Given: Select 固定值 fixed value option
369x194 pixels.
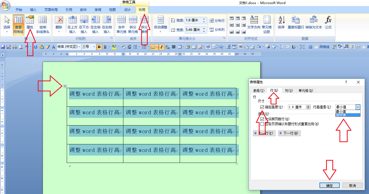Looking at the screenshot, I should tap(348, 115).
